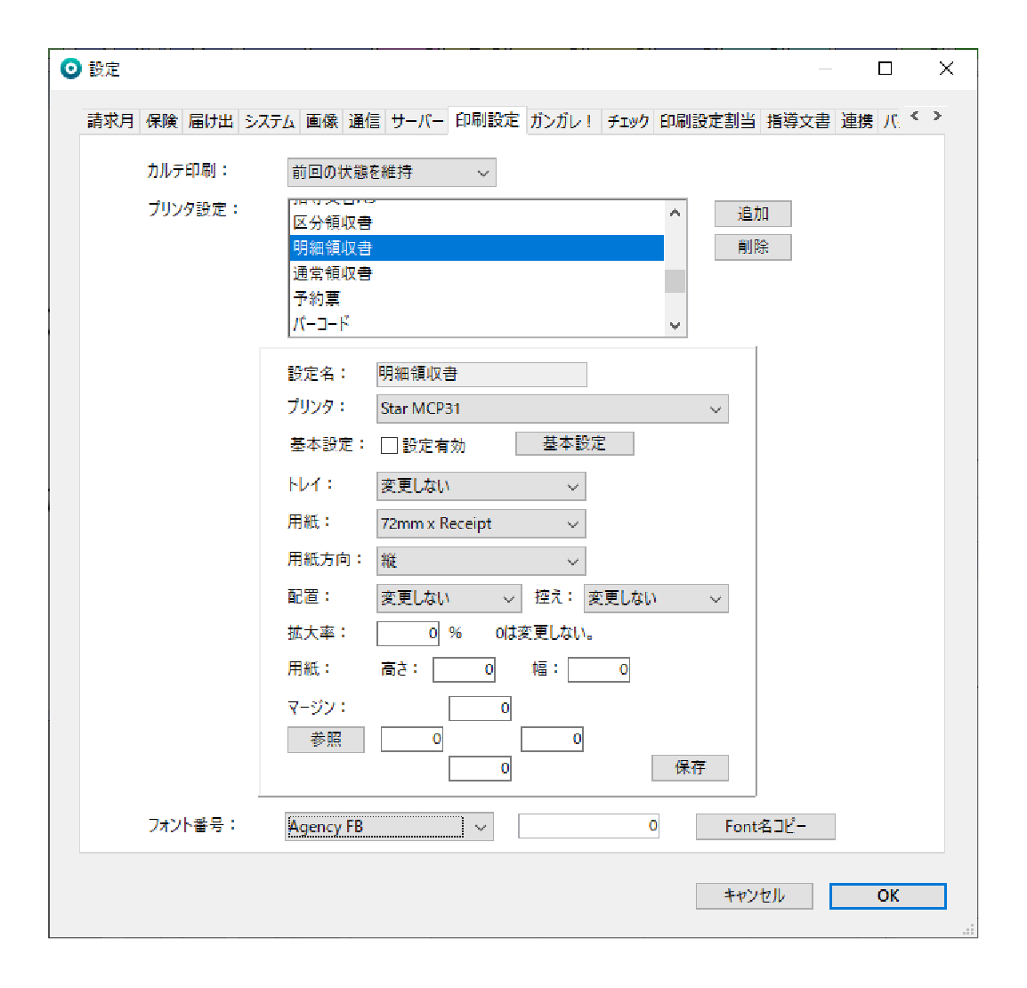This screenshot has width=1027, height=988.
Task: Click the 拡大率 percentage input field
Action: pos(408,634)
